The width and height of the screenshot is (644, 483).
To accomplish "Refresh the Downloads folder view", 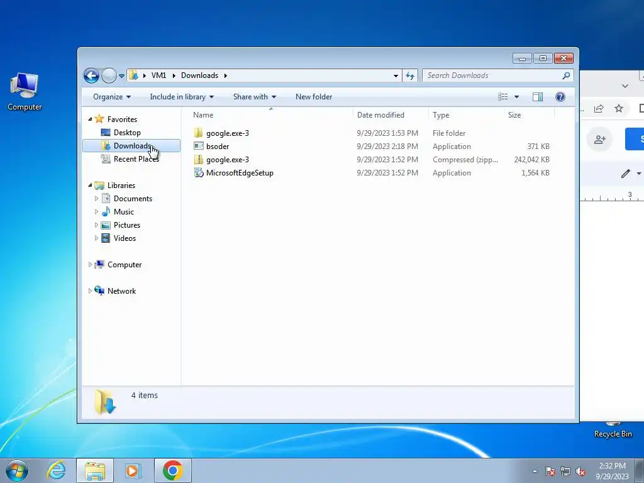I will [x=410, y=75].
